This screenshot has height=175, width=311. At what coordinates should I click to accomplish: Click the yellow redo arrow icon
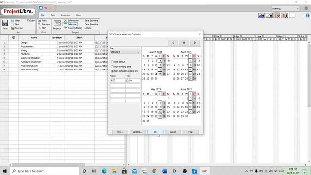[x=51, y=8]
